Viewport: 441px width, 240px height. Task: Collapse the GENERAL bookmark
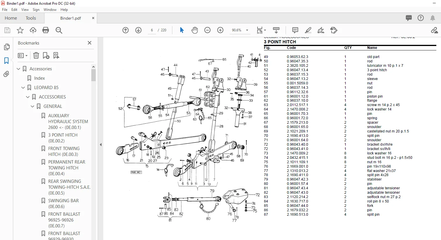[32, 106]
